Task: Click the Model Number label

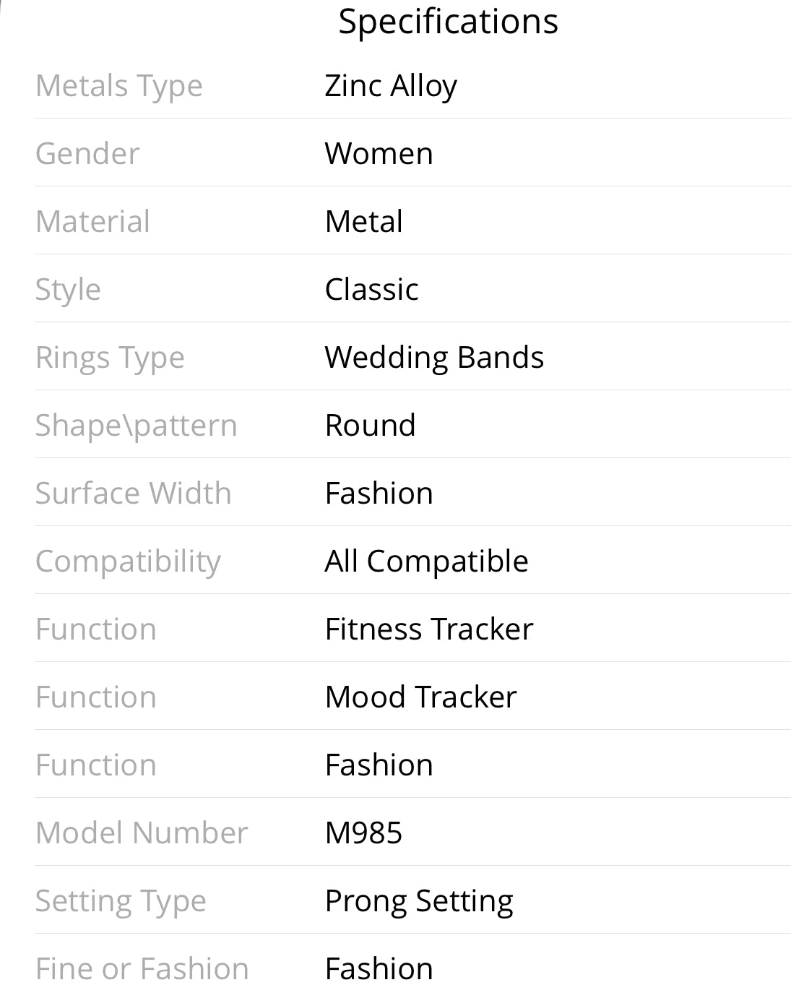Action: point(142,833)
